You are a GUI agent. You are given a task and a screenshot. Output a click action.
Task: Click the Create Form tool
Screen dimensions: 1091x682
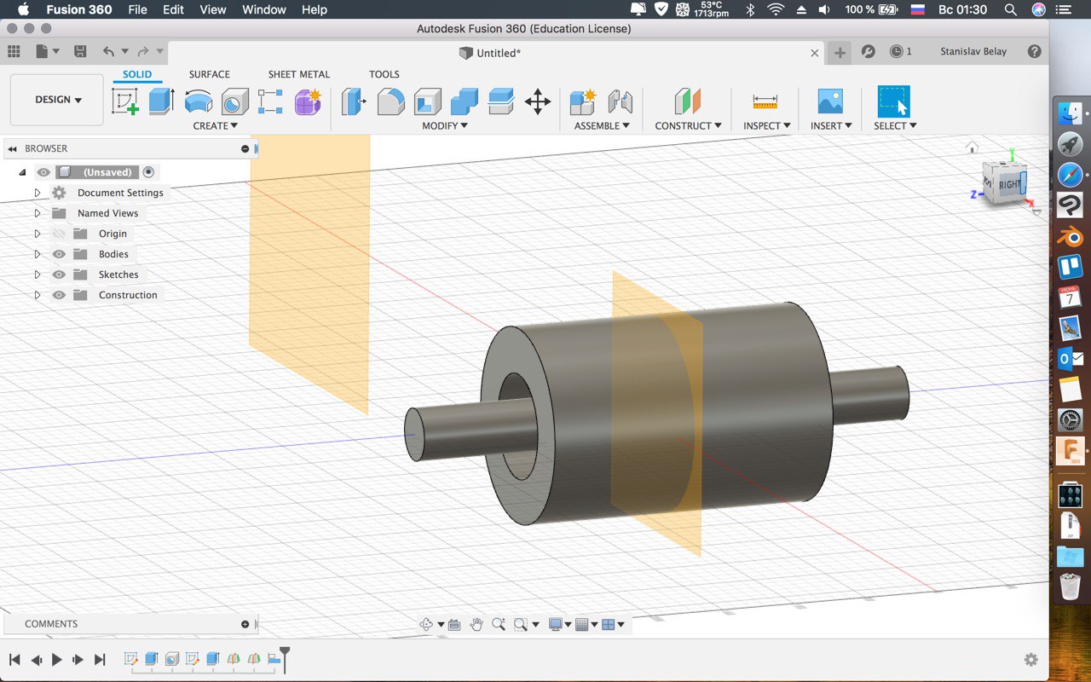tap(307, 101)
